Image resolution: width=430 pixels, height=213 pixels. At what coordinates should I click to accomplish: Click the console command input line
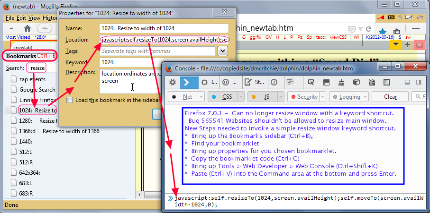coord(299,201)
